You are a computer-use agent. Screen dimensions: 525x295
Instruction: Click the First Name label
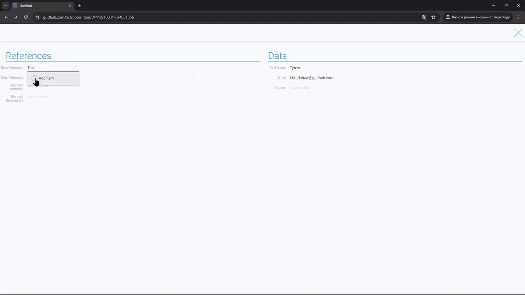tap(278, 68)
